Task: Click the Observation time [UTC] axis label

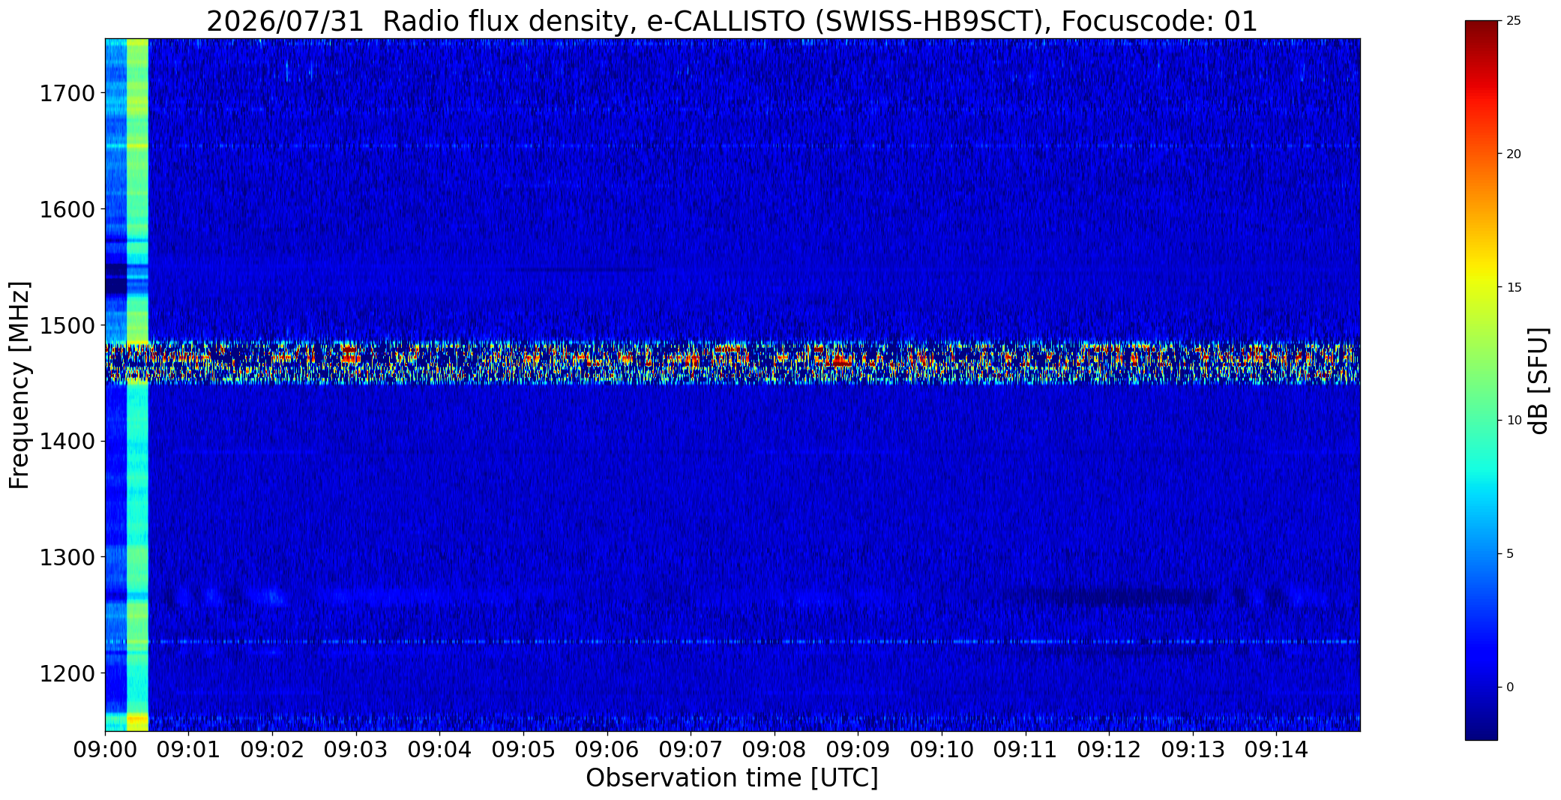Action: 732,778
